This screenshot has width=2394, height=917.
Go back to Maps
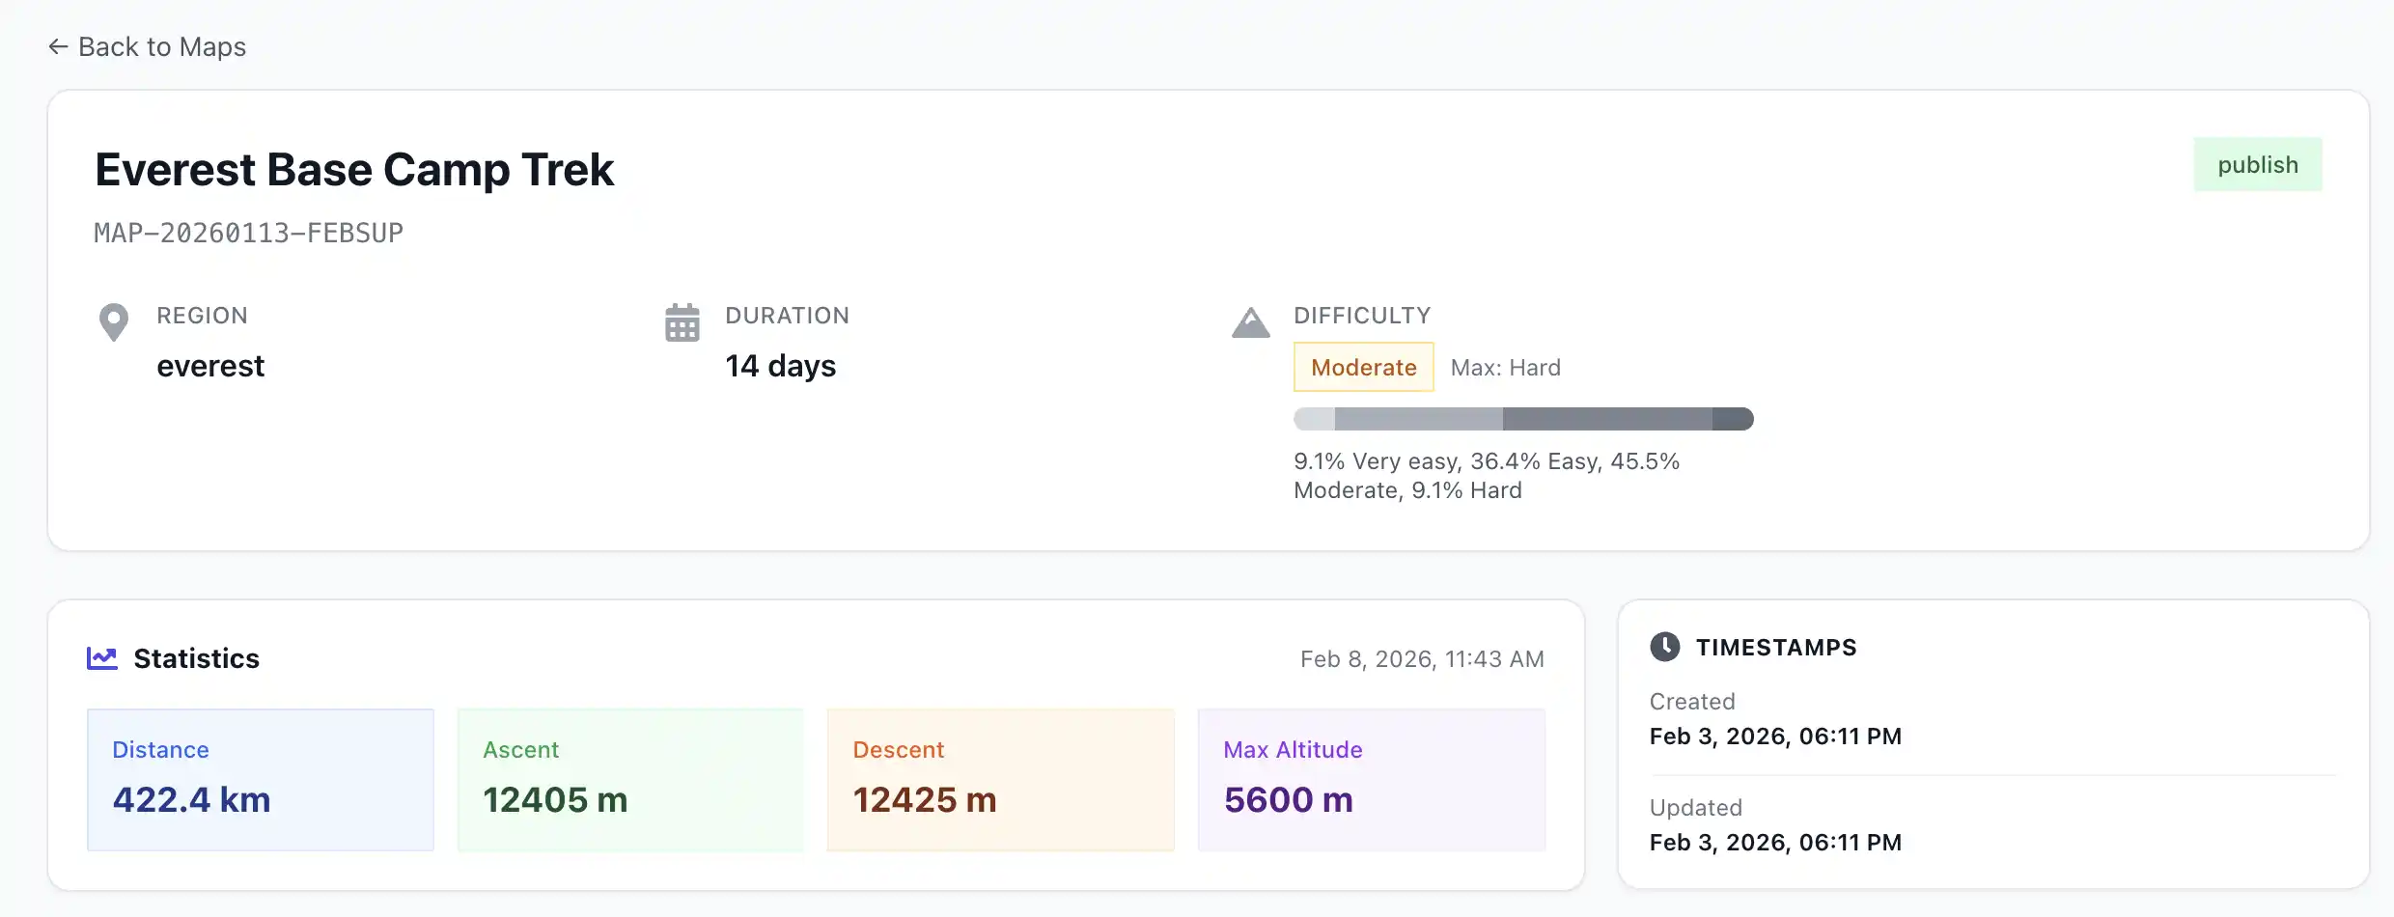[161, 46]
